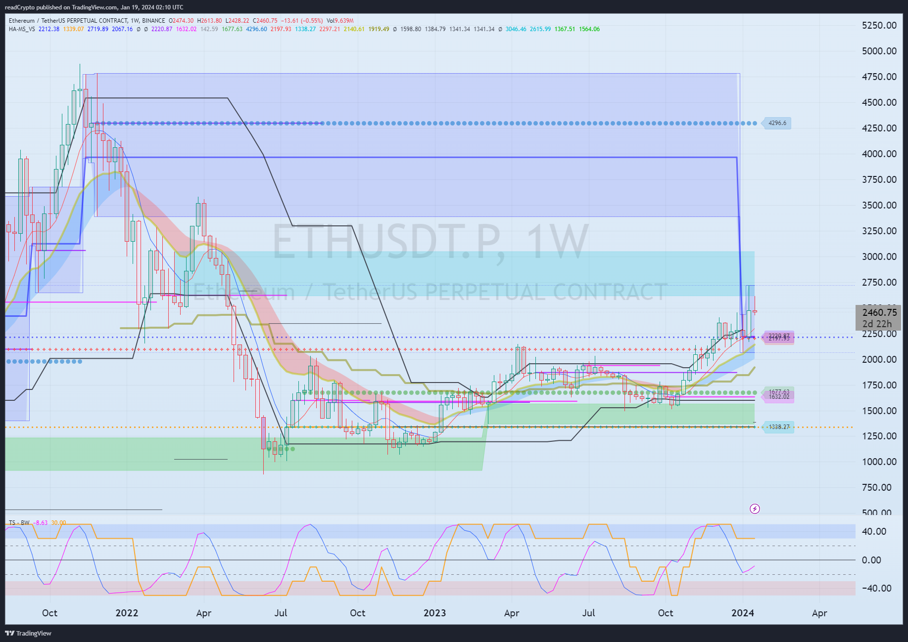Click the 2000.00 price axis label
Image resolution: width=908 pixels, height=642 pixels.
pos(879,359)
